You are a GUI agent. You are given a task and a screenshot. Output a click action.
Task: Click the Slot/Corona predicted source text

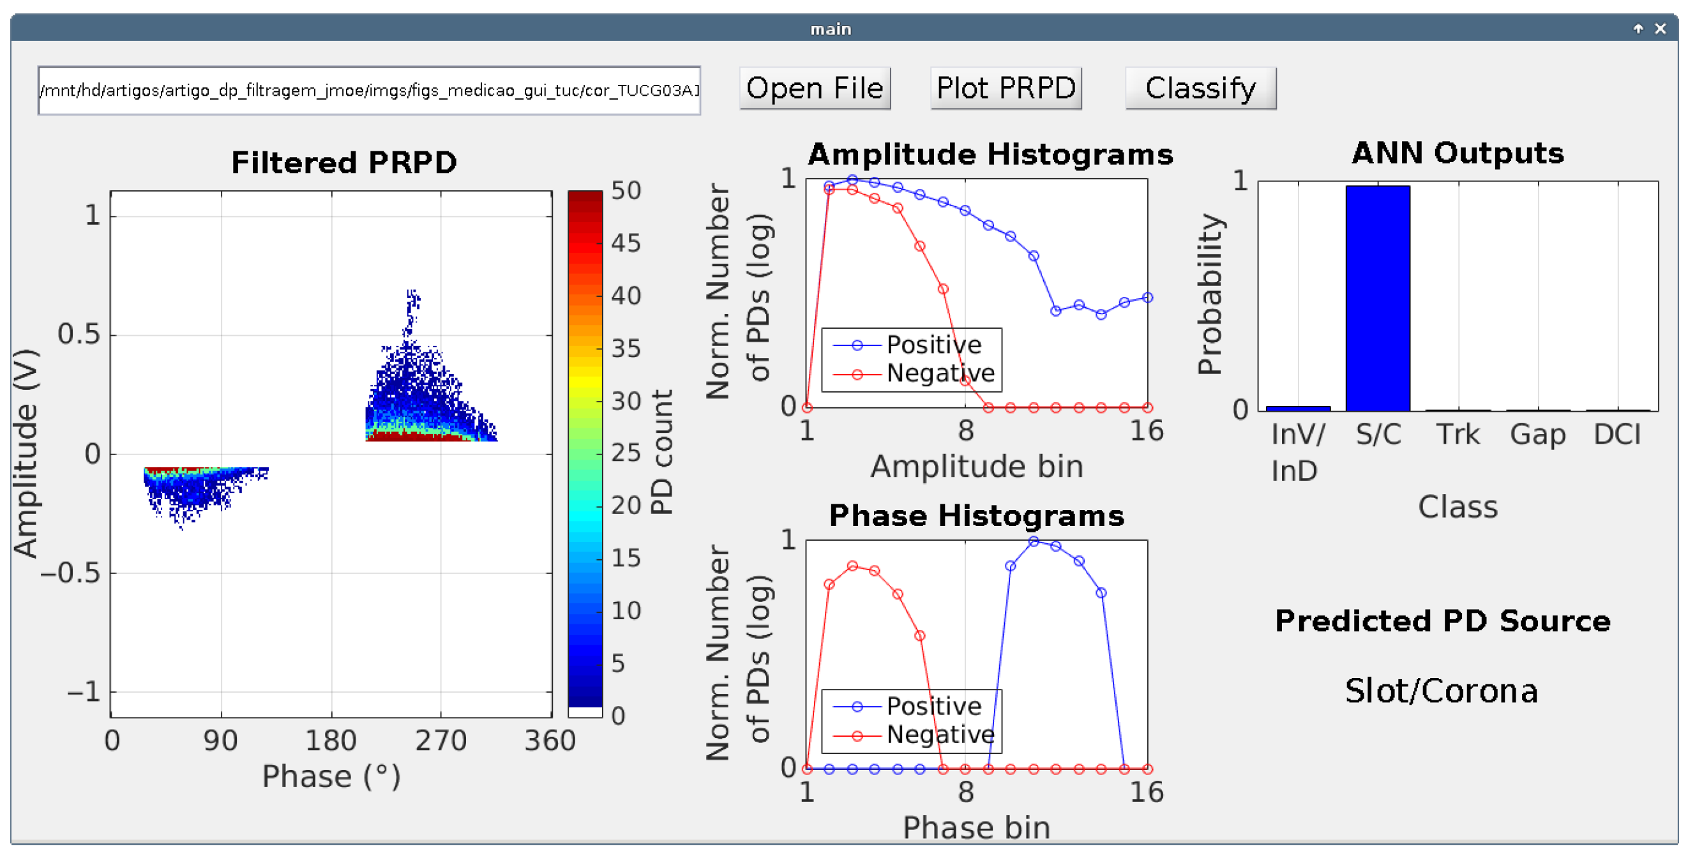[1441, 691]
